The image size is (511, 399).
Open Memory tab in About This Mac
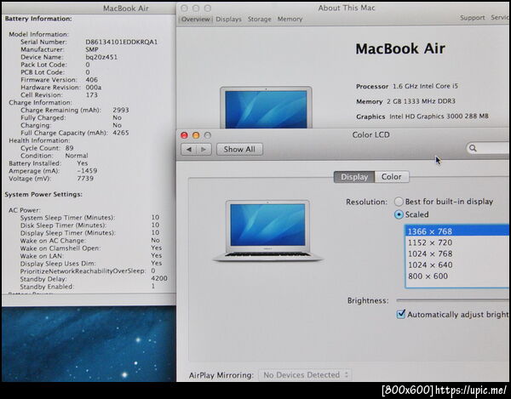click(290, 20)
